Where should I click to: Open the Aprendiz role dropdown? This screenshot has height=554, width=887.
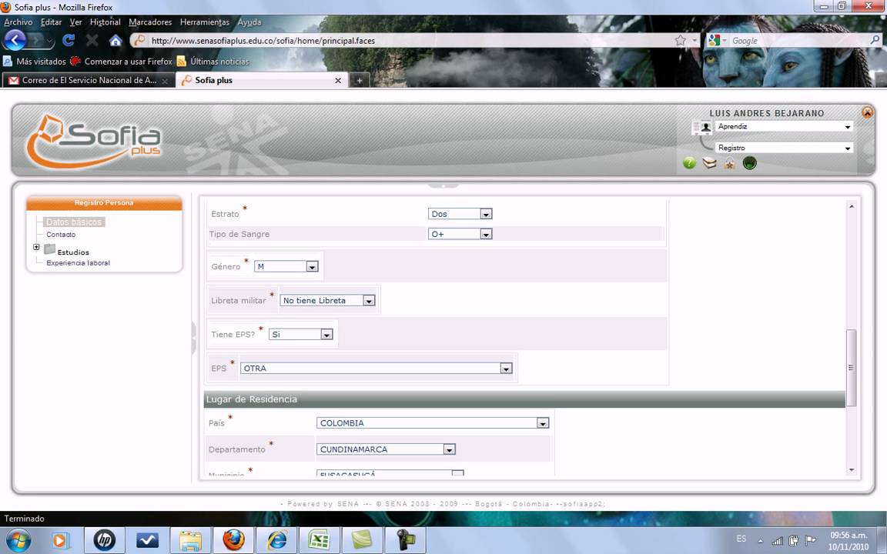784,127
